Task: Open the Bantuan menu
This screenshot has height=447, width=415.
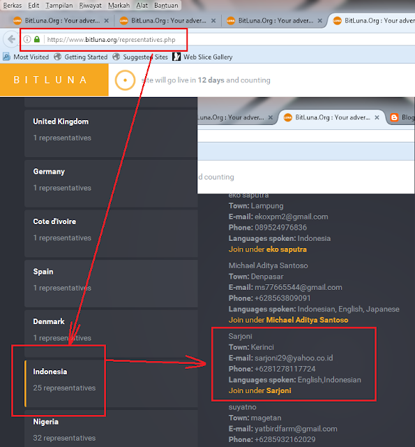Action: [166, 5]
